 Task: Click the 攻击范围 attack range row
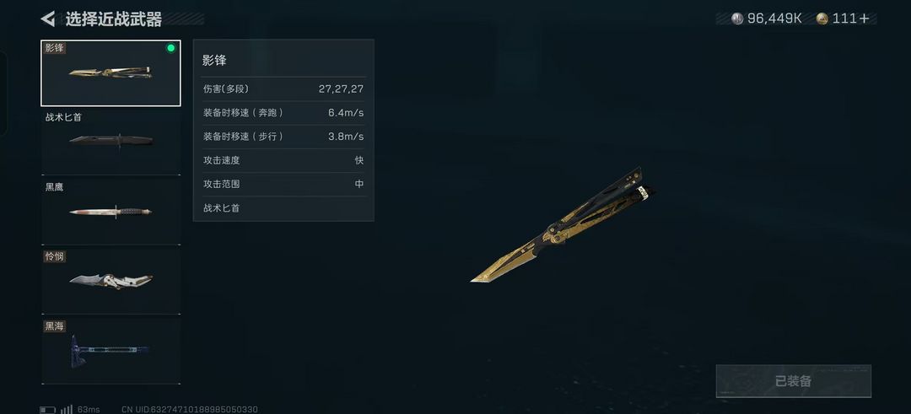click(x=283, y=184)
